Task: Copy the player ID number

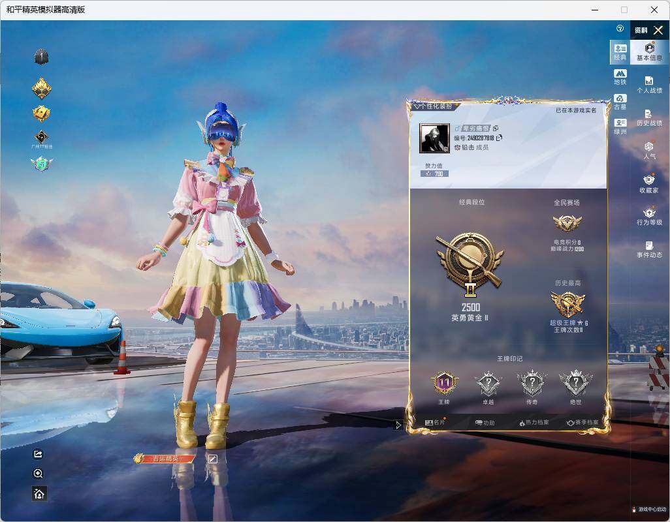Action: pos(500,138)
